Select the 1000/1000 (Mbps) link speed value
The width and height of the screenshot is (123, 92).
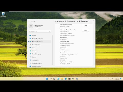tap(64, 32)
